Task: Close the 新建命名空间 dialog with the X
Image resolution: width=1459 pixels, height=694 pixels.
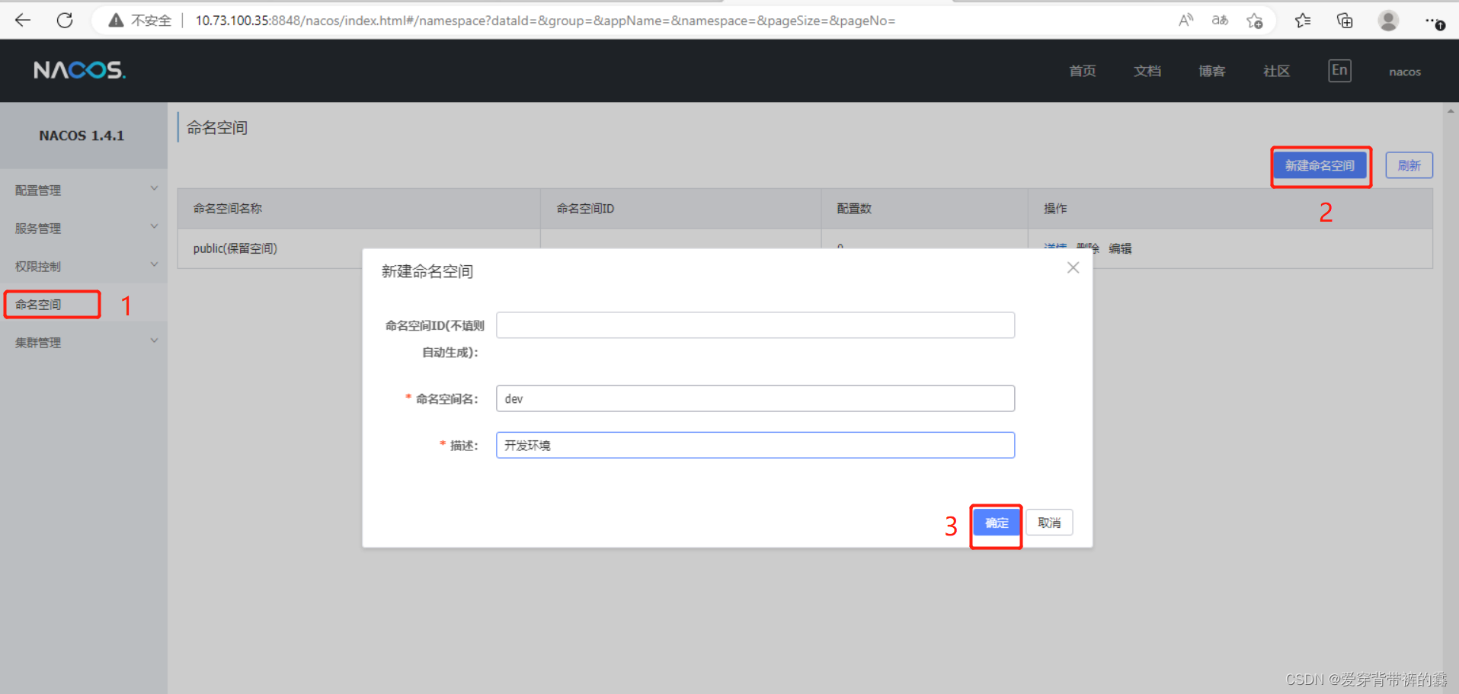Action: pos(1073,267)
